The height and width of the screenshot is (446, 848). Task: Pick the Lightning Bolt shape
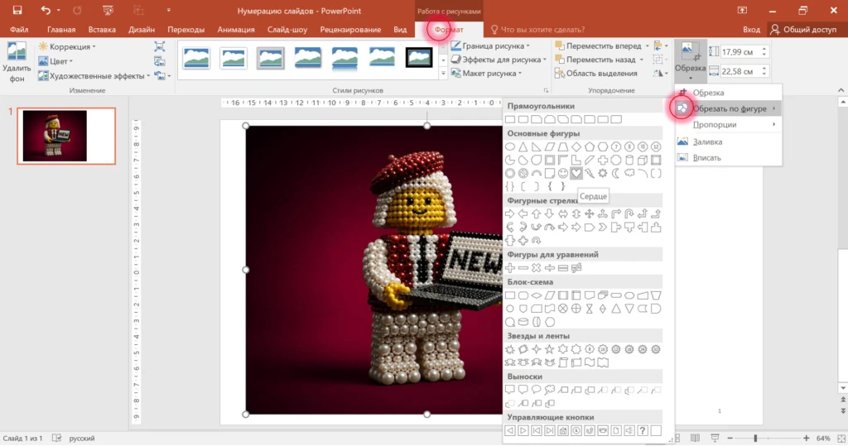pyautogui.click(x=589, y=174)
